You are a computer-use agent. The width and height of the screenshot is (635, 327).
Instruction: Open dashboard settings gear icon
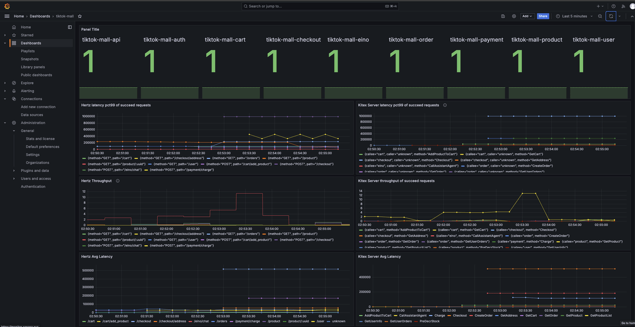514,16
